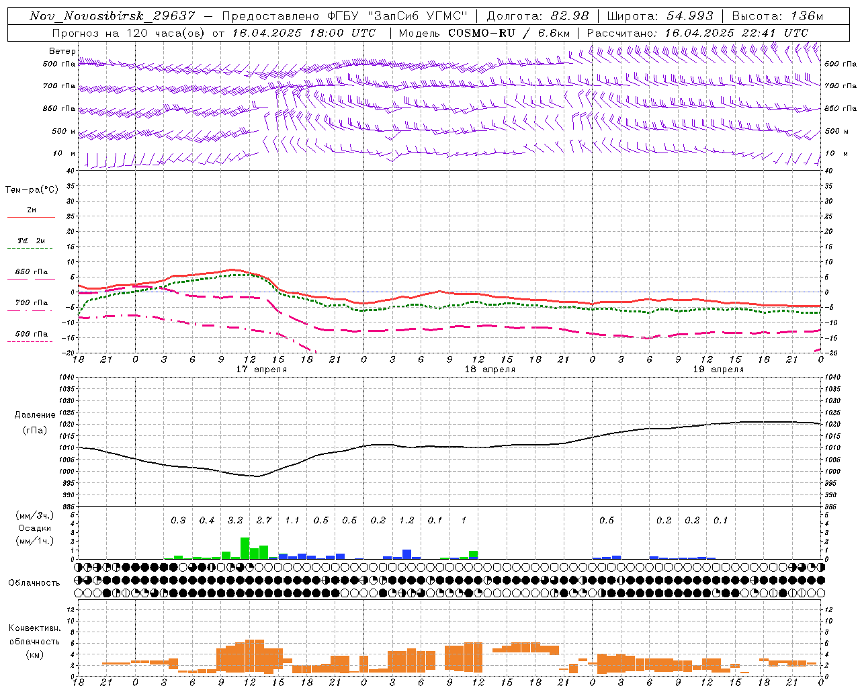Viewport: 860px width, 688px height.
Task: Click the (гПа) unit label under Давление
Action: click(x=35, y=431)
